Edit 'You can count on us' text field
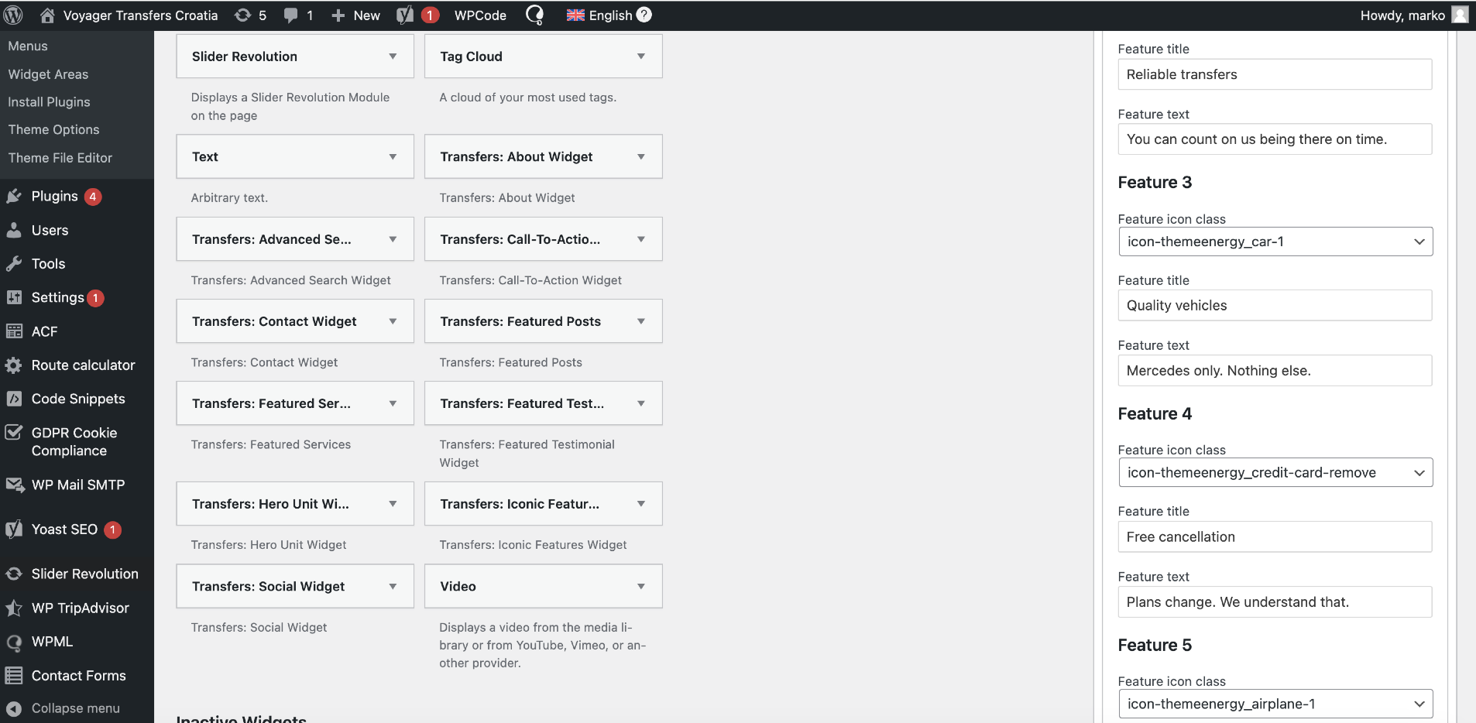1476x723 pixels. coord(1275,139)
